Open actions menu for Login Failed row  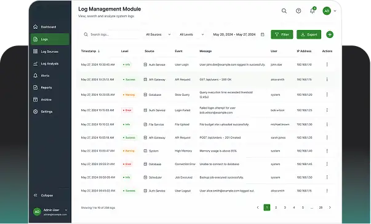327,110
